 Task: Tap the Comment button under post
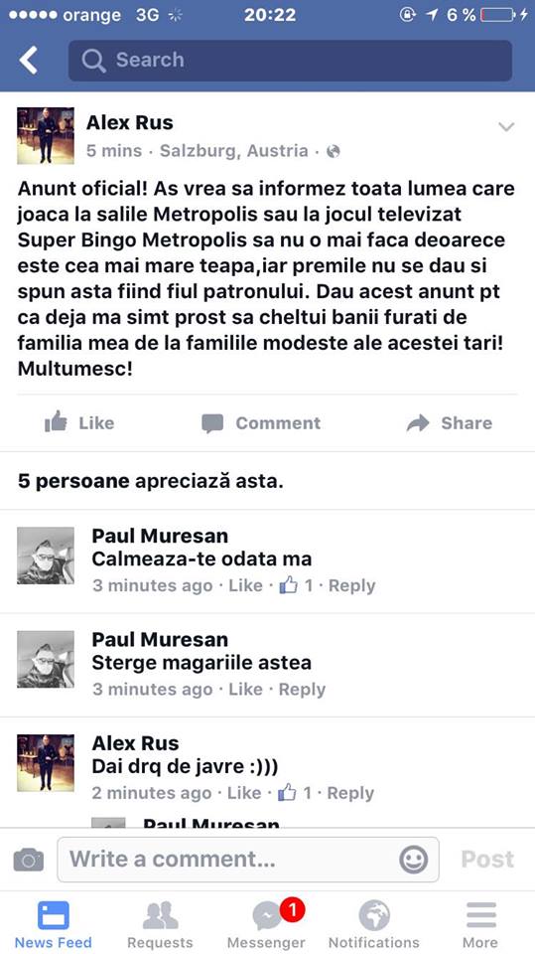pos(261,423)
